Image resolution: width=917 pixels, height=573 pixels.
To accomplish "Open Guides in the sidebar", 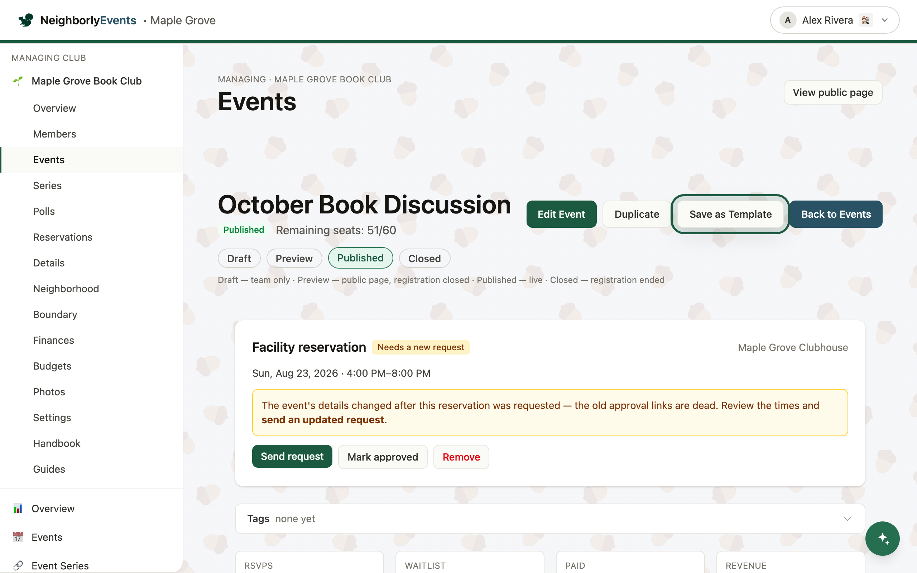I will click(x=91, y=469).
